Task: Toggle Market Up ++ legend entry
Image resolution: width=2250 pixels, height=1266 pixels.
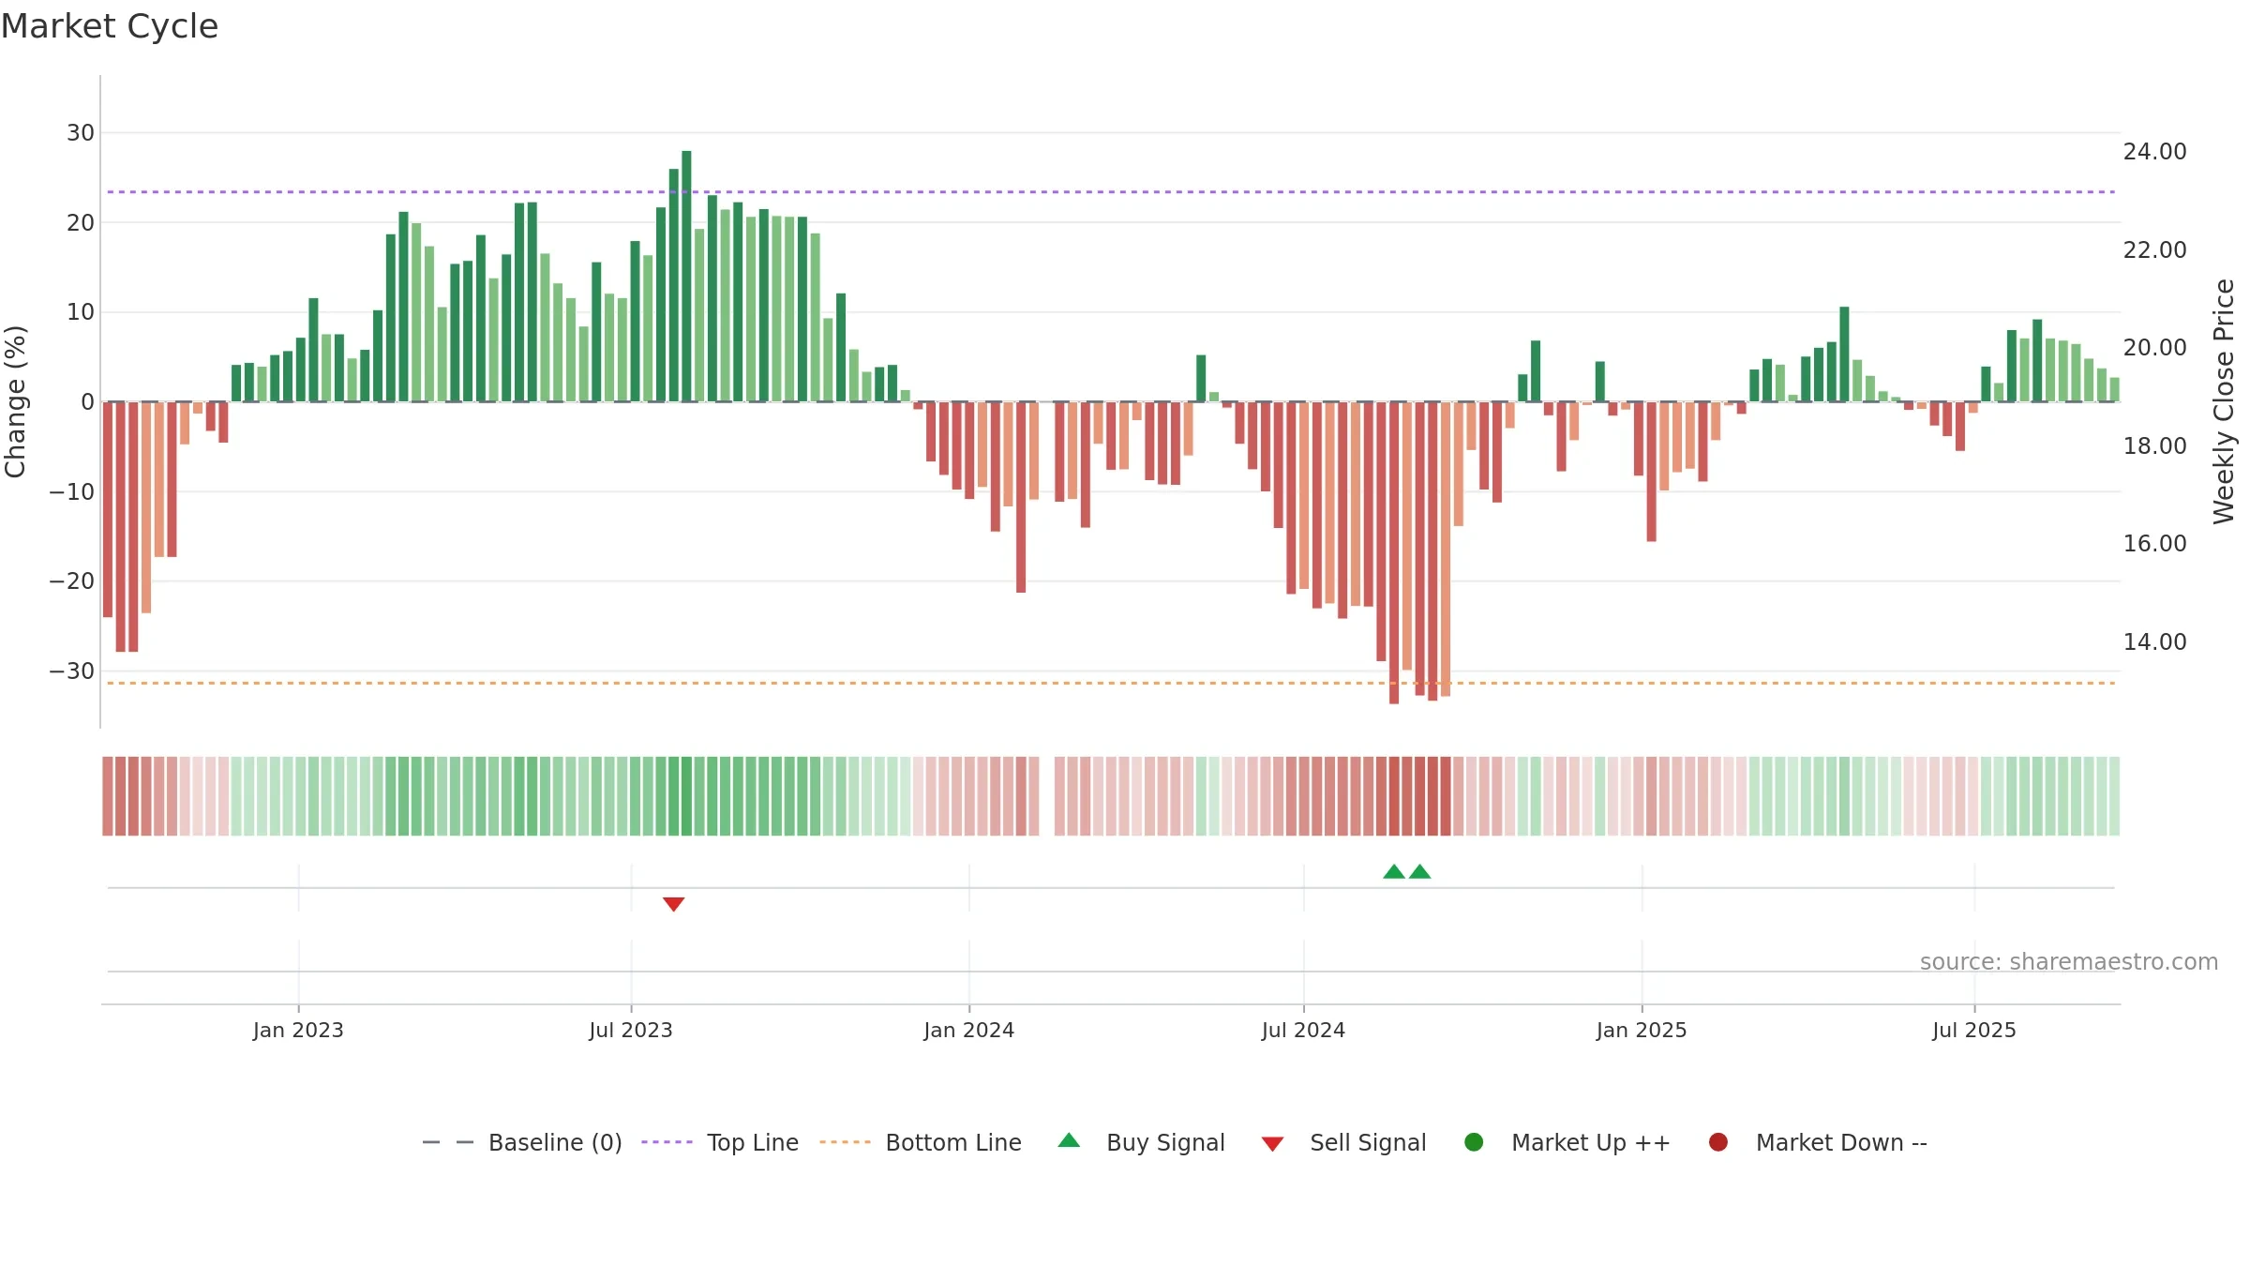Action: point(1567,1142)
